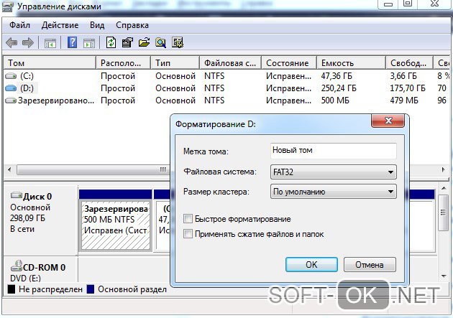This screenshot has width=453, height=318.
Task: Open the Справка menu
Action: 132,25
